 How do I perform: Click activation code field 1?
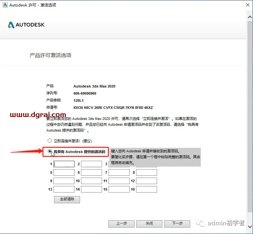tap(64, 164)
